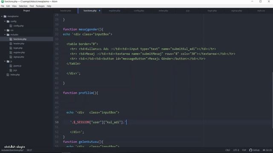273x153 pixels.
Task: Click the mesajgonder function name in code
Action: (x=88, y=29)
